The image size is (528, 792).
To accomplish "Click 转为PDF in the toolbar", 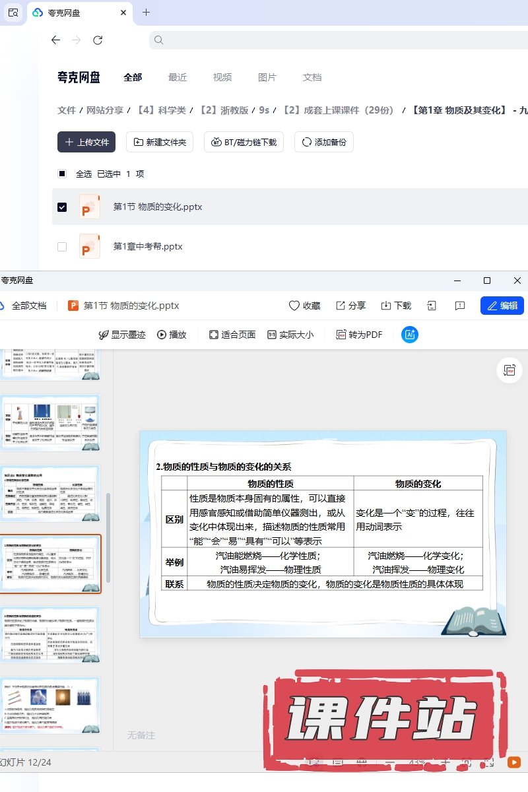I will (359, 335).
